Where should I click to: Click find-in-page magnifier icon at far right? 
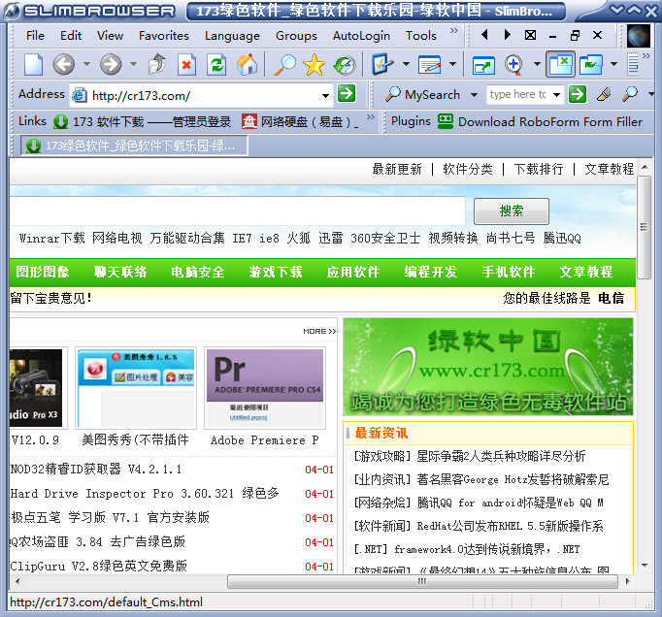click(x=630, y=94)
